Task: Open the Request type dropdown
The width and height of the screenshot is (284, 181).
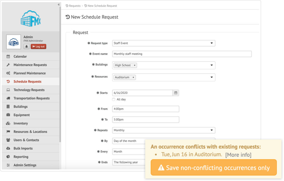Action: (x=164, y=43)
